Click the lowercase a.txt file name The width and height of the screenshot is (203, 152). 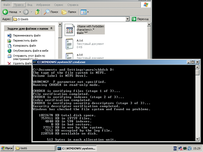pos(80,55)
